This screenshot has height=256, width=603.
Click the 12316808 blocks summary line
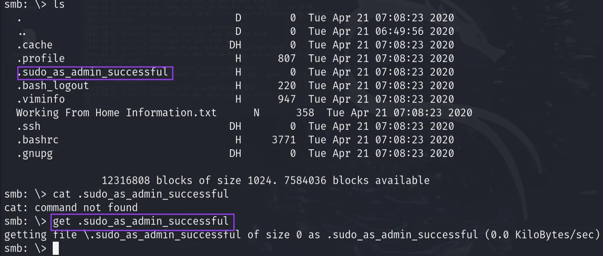click(x=265, y=180)
